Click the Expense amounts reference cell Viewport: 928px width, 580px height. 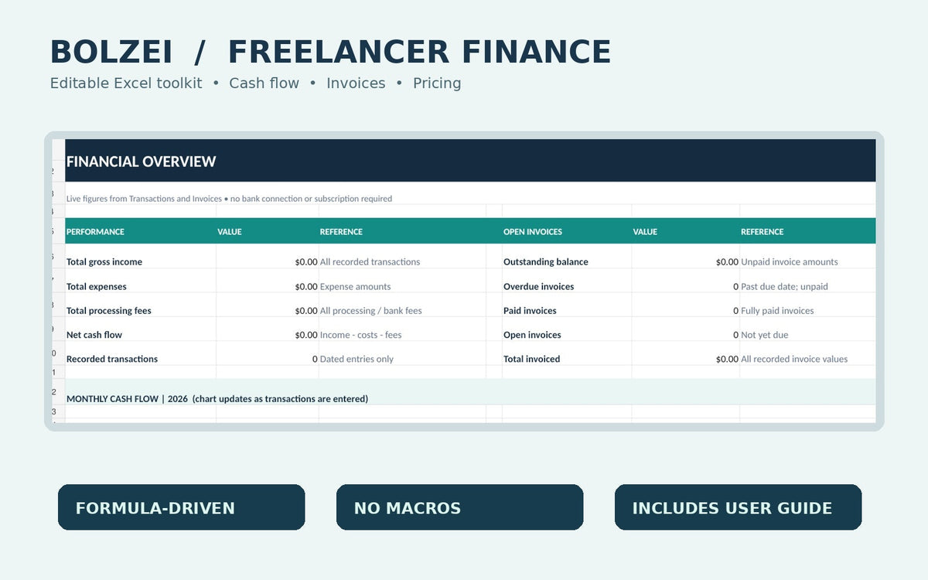coord(356,287)
